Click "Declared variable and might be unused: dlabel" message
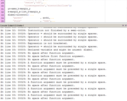 pyautogui.click(x=61, y=50)
